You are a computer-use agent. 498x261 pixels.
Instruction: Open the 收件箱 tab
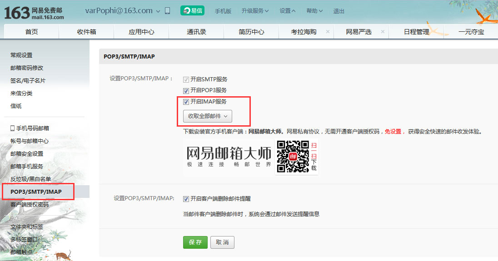click(x=86, y=32)
